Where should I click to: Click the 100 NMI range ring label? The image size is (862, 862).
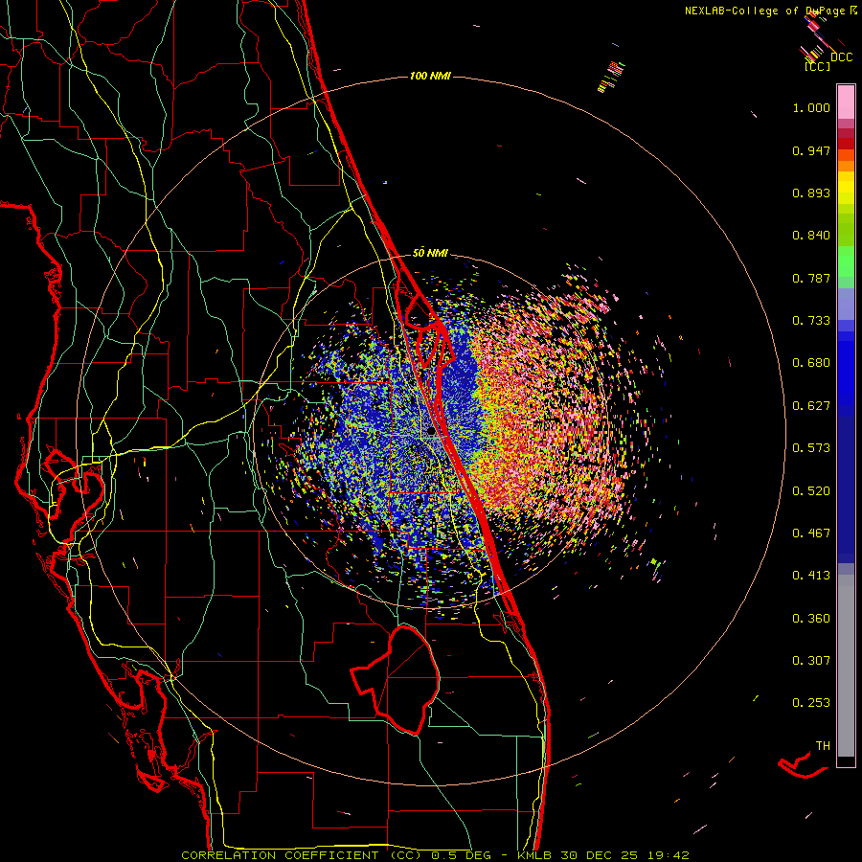point(430,76)
